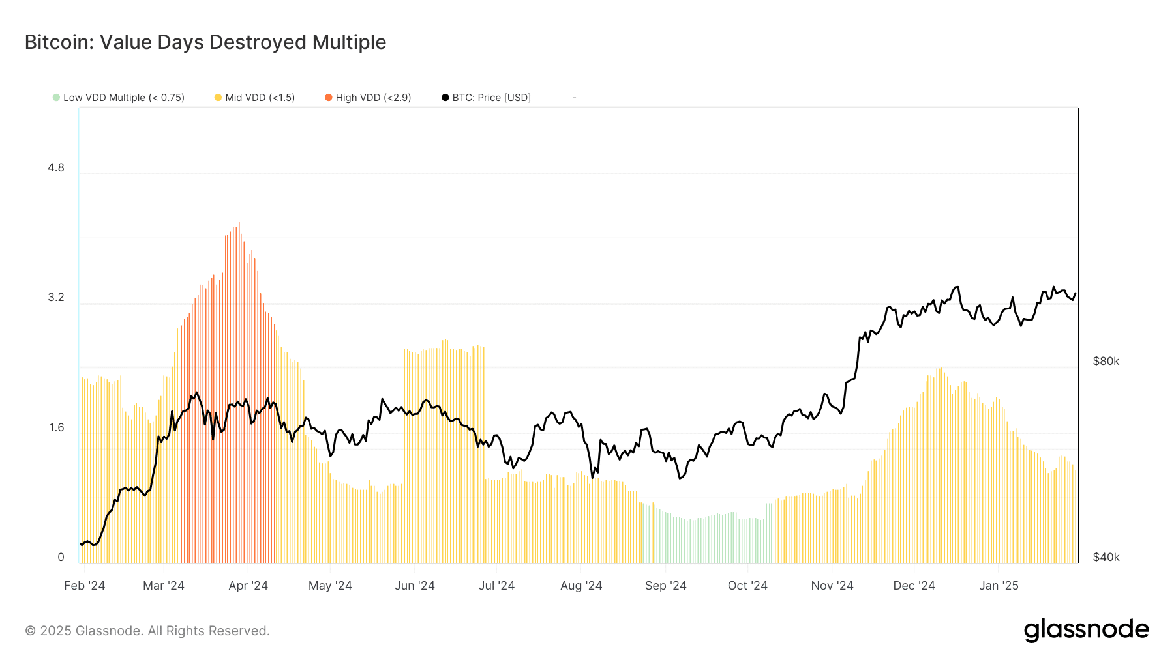Screen dimensions: 1174x660
Task: Click the green Low VDD Multiple legend dot
Action: pyautogui.click(x=56, y=98)
